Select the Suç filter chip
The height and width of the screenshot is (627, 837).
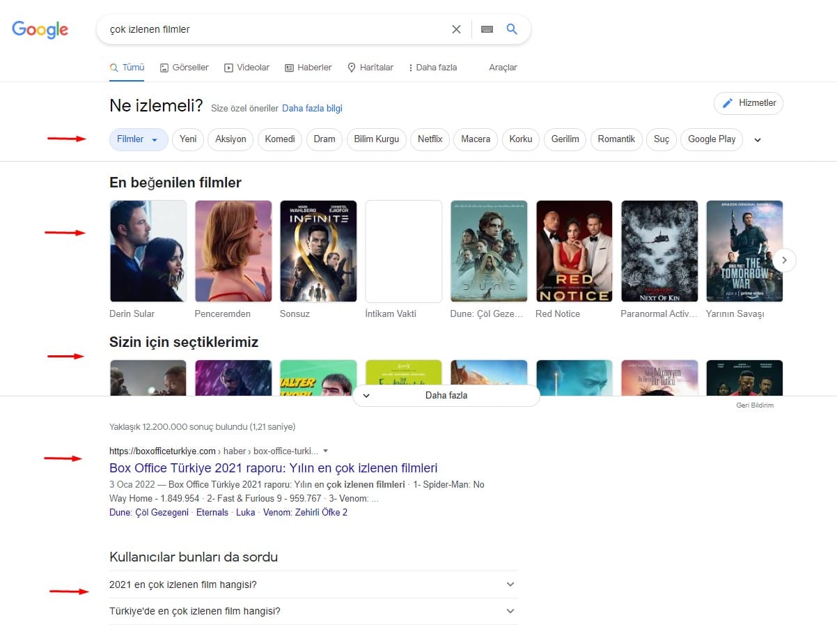[x=662, y=139]
